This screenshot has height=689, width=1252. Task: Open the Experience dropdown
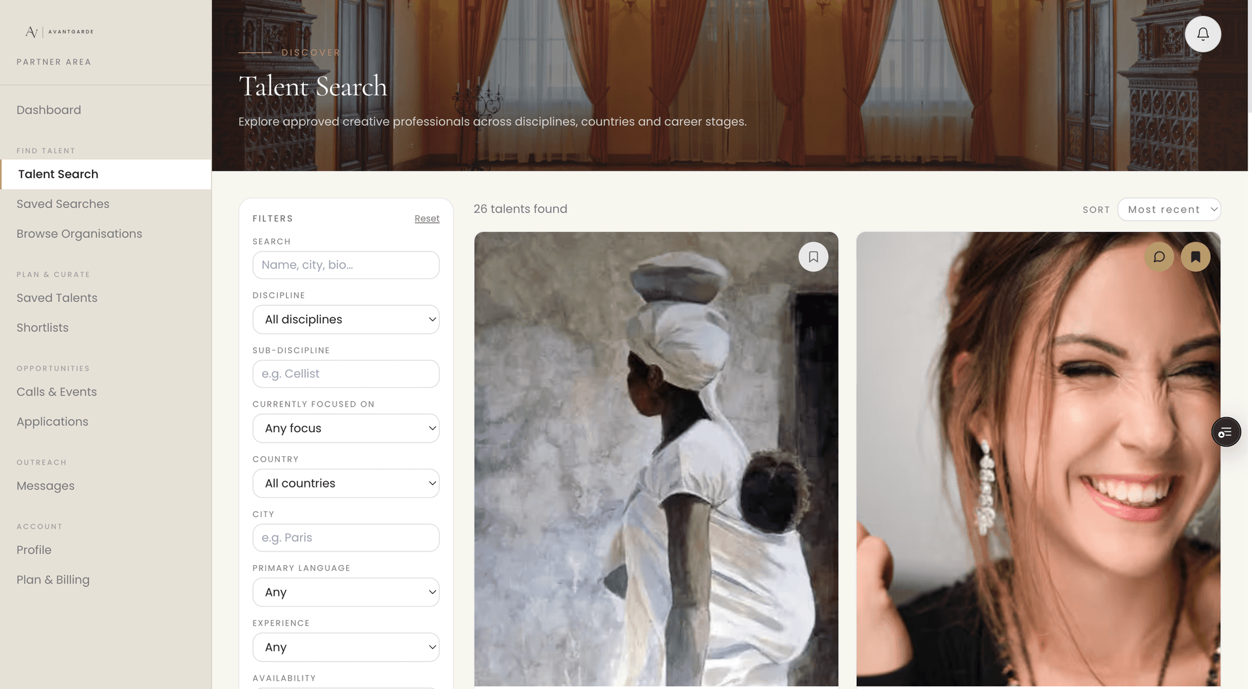tap(346, 647)
